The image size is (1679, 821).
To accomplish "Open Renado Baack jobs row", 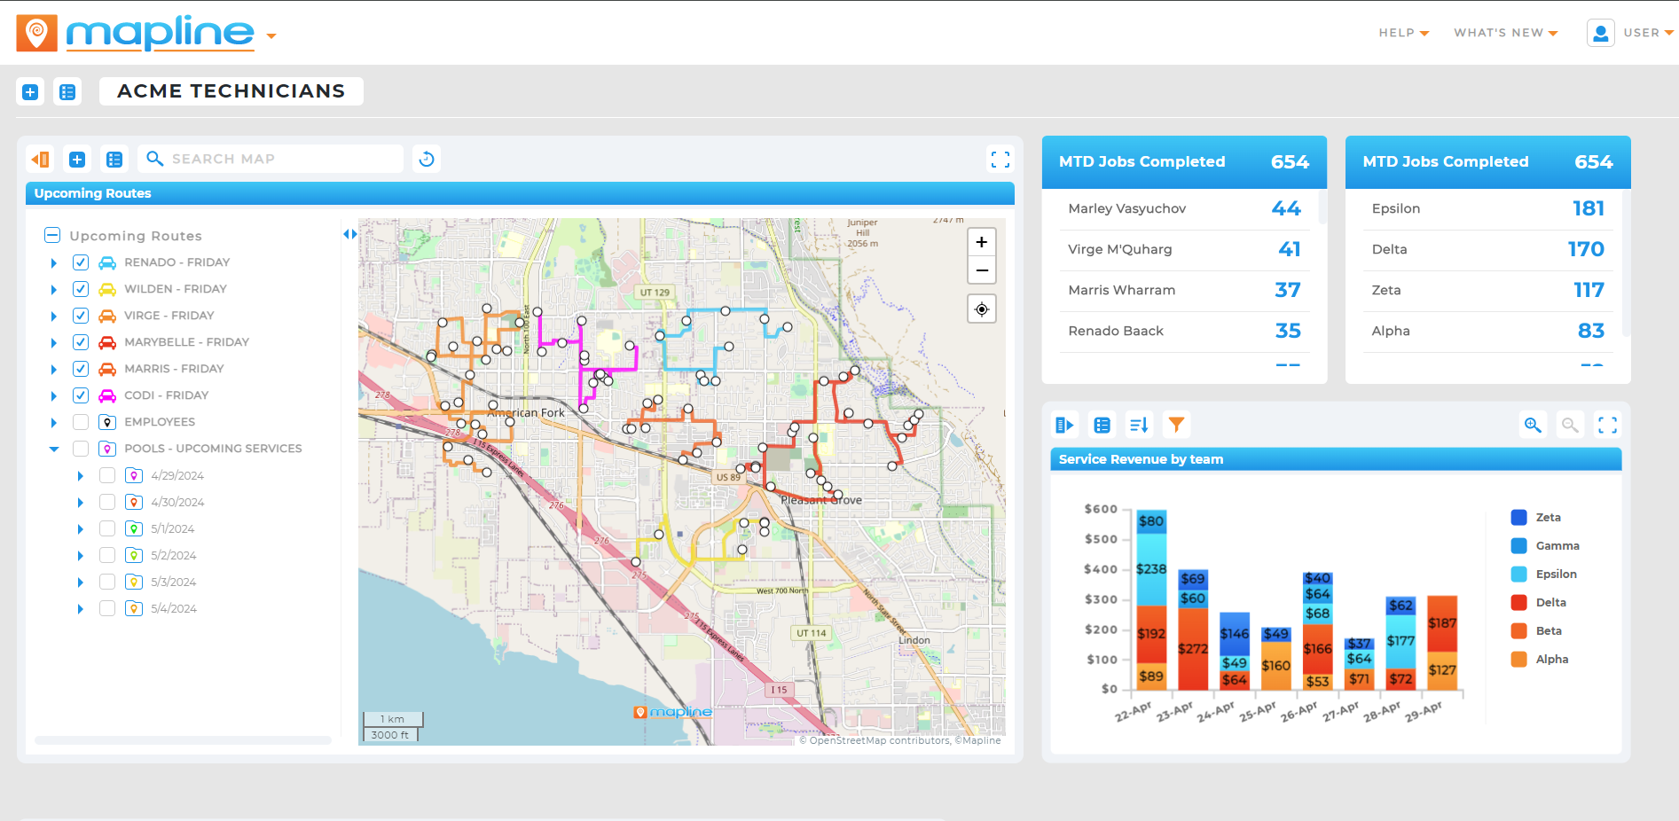I will coord(1184,331).
